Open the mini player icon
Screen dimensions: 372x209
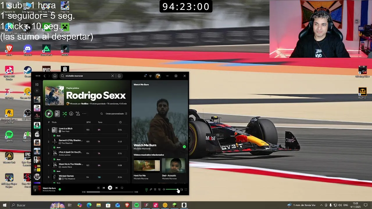[182, 190]
